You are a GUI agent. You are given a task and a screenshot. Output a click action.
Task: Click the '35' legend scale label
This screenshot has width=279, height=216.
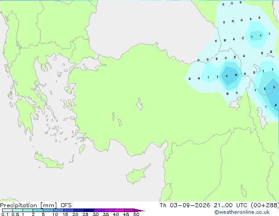coord(106,214)
